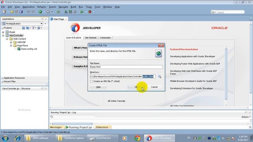Open the application menu arrow beside FirstApplication
The image size is (253, 142).
(x=45, y=24)
